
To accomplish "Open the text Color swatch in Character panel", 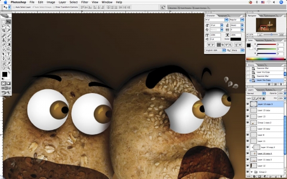I will point(236,39).
